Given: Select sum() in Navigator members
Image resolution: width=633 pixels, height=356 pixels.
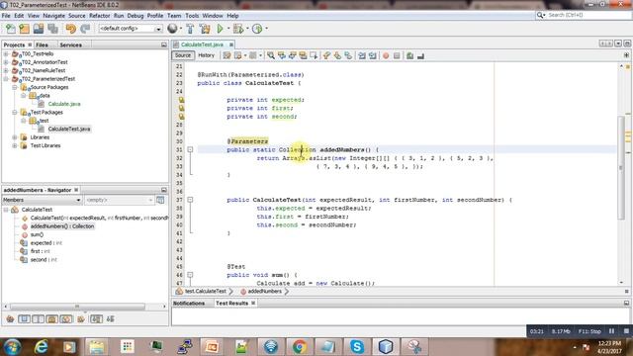Looking at the screenshot, I should coord(37,234).
